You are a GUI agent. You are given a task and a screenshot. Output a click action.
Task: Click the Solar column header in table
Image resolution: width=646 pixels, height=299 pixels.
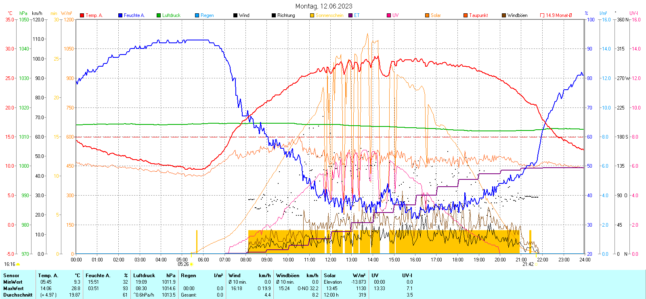[x=330, y=276]
